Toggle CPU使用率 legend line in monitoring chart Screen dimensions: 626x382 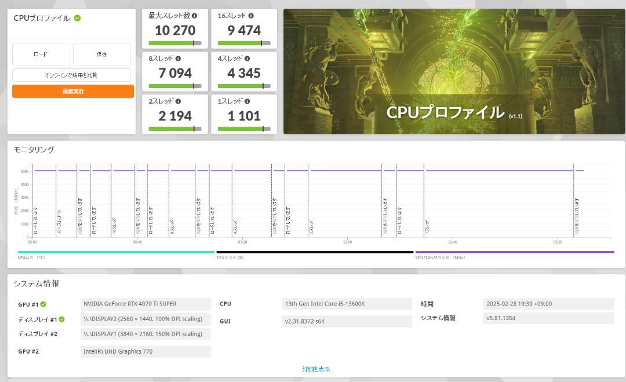pyautogui.click(x=315, y=252)
